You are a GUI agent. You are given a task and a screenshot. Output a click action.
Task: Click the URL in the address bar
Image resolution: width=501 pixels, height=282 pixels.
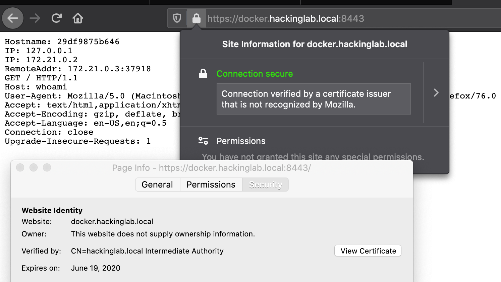(x=285, y=18)
